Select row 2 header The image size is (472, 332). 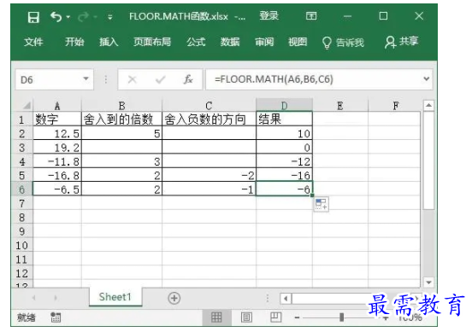pos(21,133)
